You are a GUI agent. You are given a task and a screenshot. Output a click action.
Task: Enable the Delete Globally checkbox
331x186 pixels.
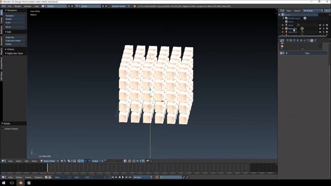[x=2, y=129]
